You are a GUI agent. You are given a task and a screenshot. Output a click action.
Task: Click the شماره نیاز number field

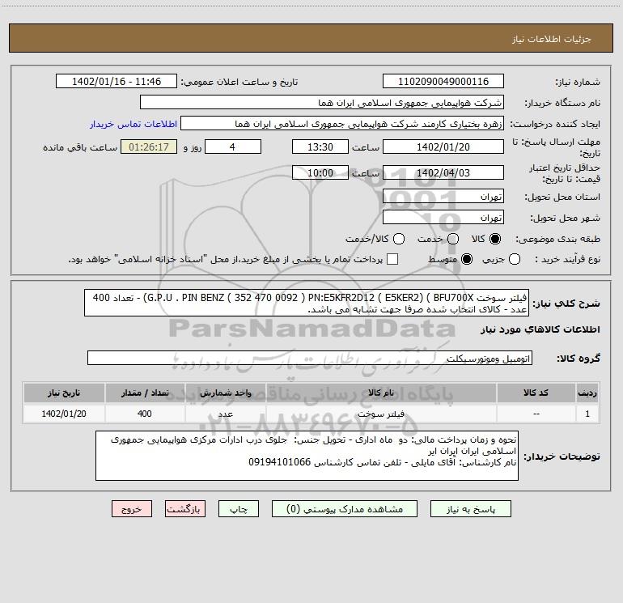pos(443,82)
